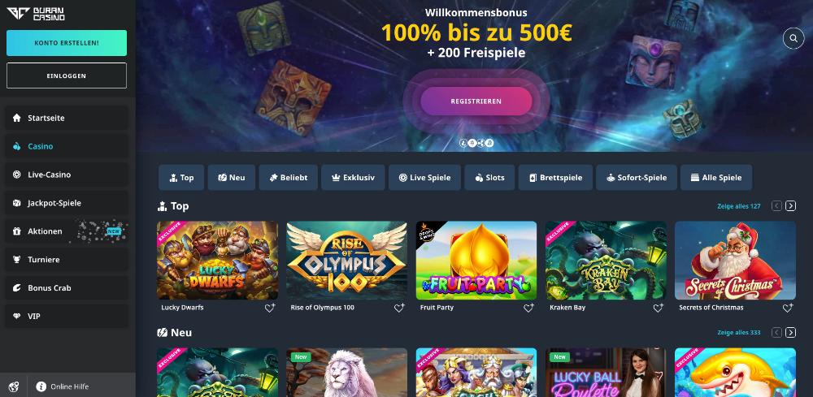Show next Top games with right arrow

coord(790,206)
